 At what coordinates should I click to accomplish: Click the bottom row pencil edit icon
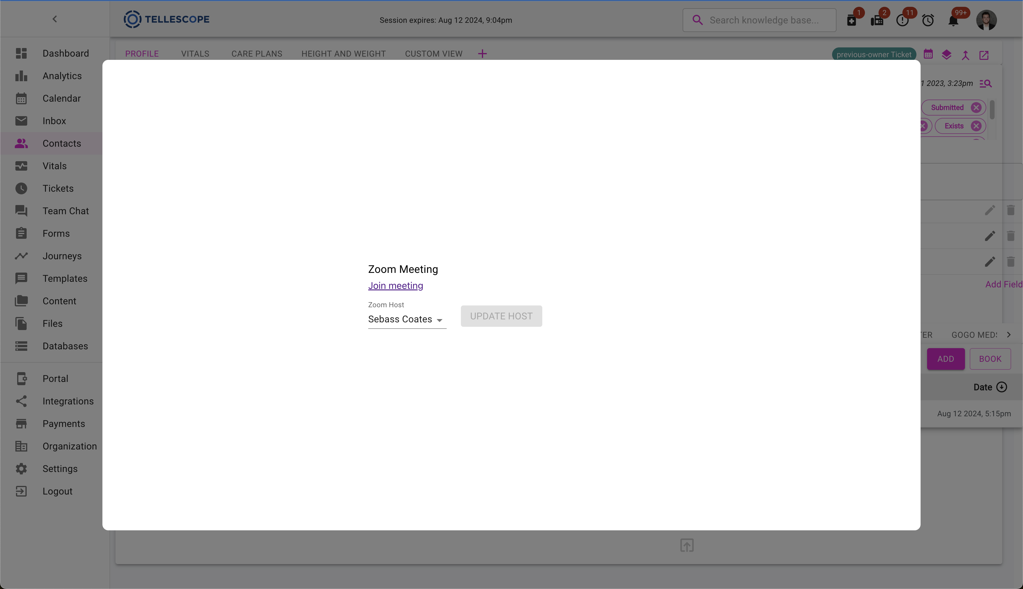coord(990,262)
